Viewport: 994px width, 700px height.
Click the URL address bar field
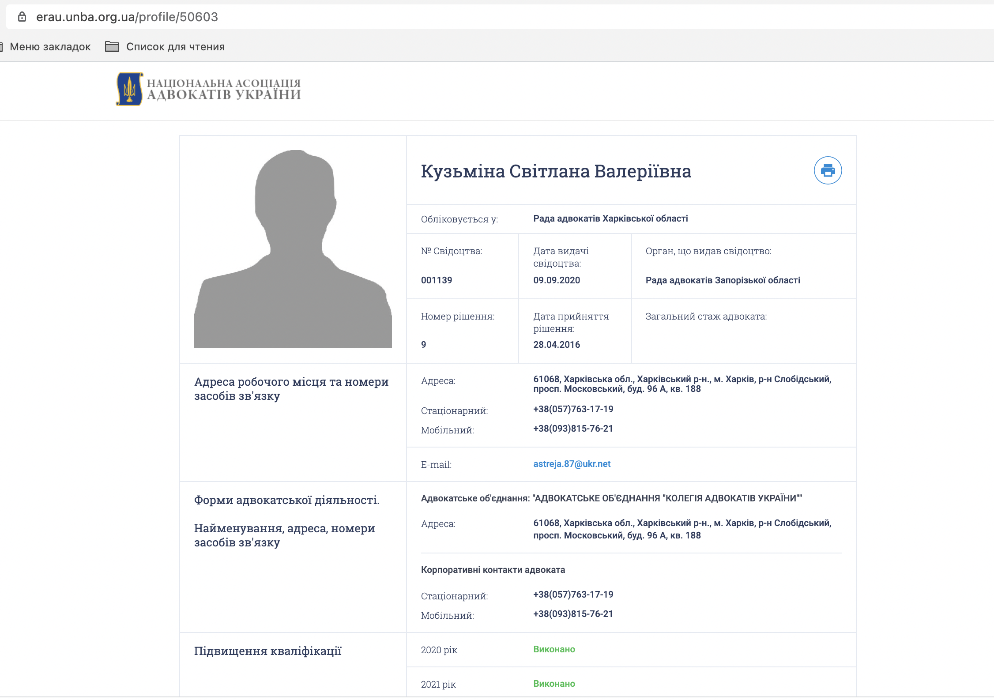click(486, 17)
